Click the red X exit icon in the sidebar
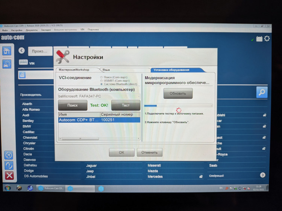Screen dimensions: 282x211 tap(9, 175)
